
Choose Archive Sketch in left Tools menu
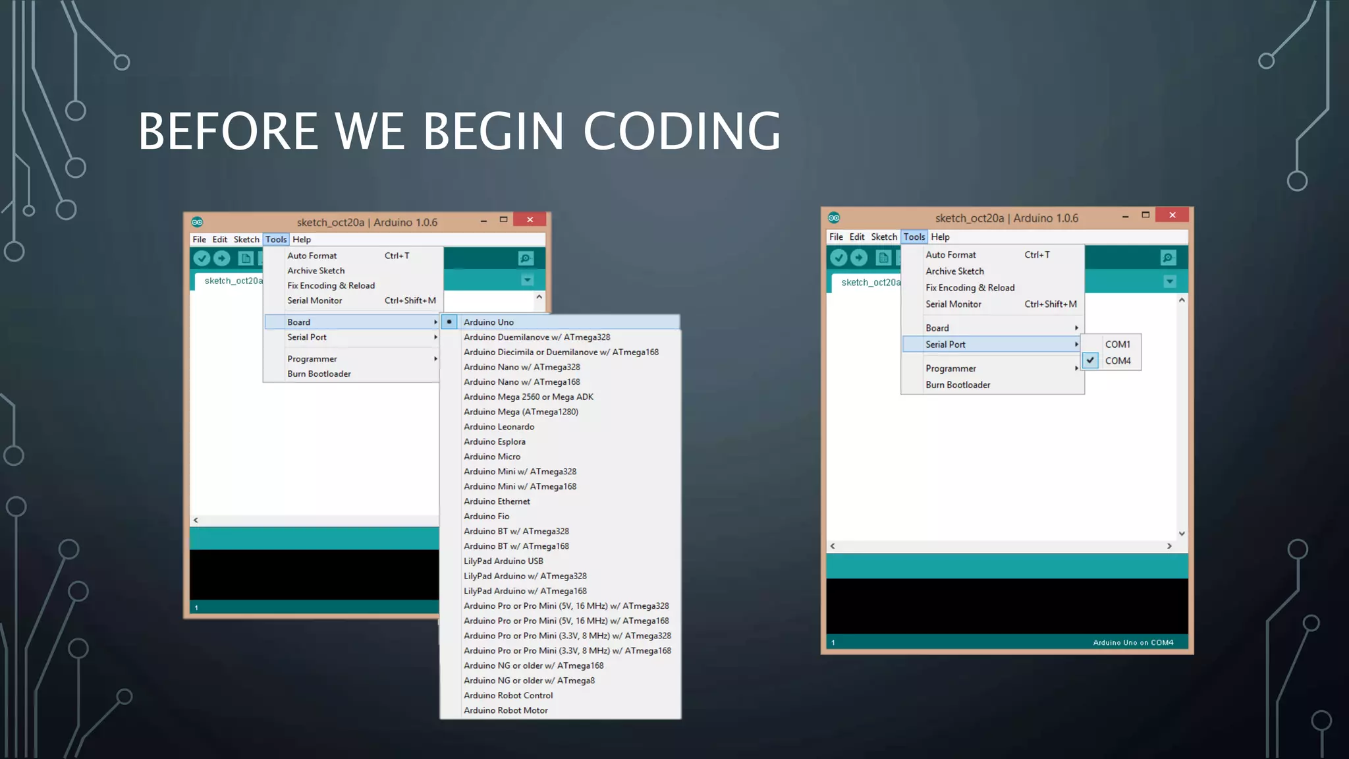pyautogui.click(x=352, y=271)
